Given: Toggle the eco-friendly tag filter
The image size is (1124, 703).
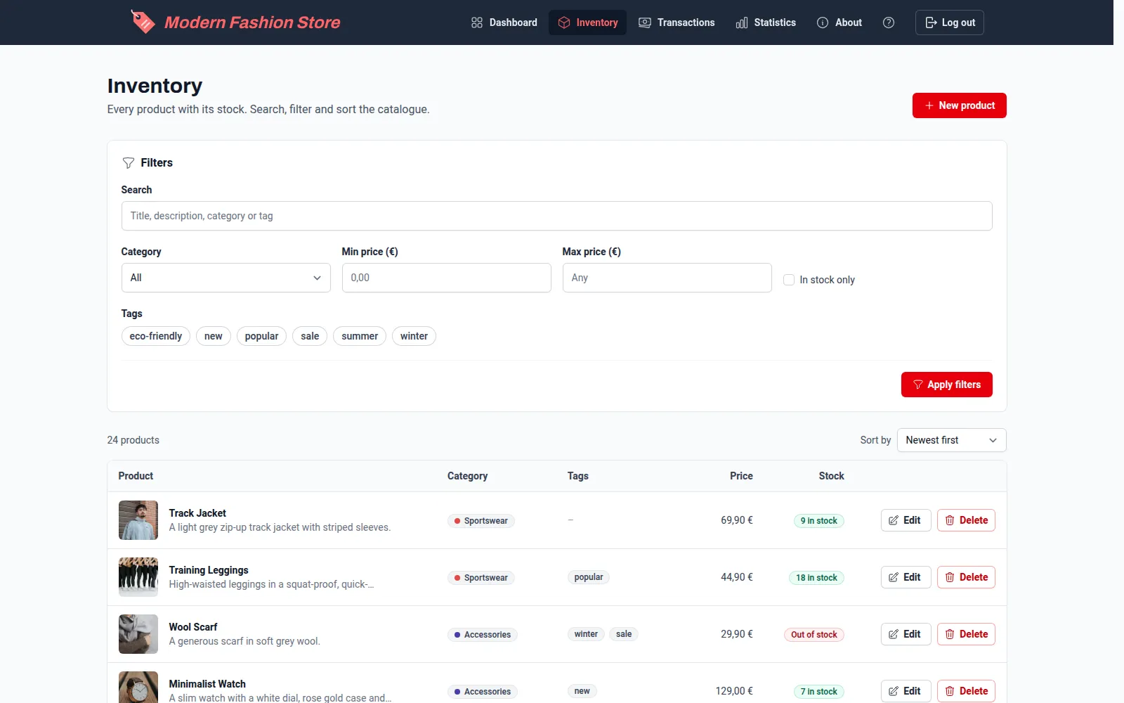Looking at the screenshot, I should [156, 336].
